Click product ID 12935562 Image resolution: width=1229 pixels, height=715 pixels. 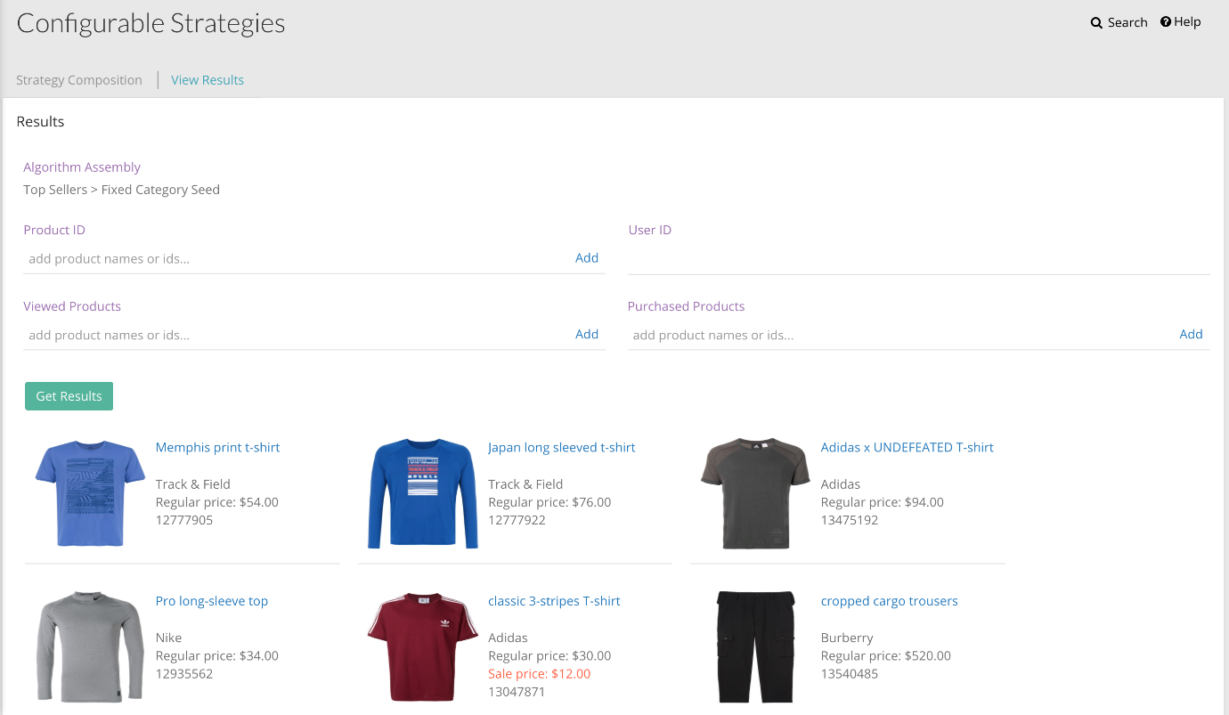(x=184, y=674)
